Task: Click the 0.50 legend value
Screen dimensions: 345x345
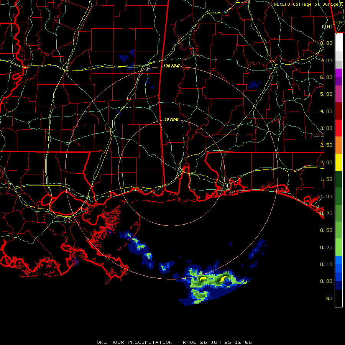Action: click(x=326, y=230)
